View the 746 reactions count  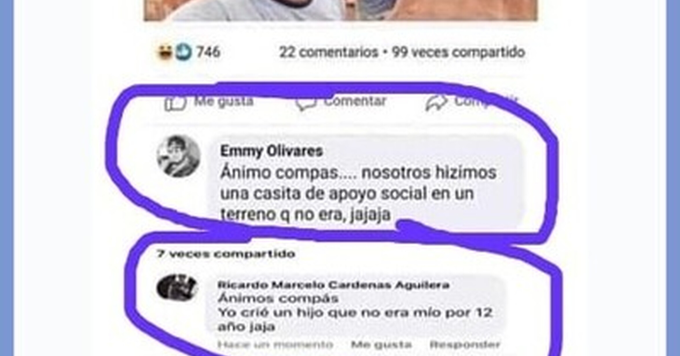208,52
